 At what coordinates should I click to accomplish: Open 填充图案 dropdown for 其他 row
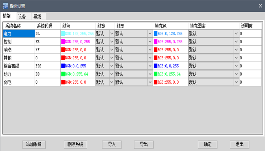pos(236,58)
